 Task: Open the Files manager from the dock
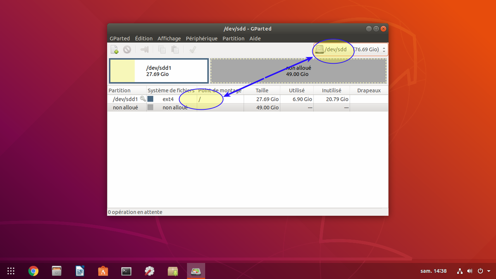click(57, 271)
